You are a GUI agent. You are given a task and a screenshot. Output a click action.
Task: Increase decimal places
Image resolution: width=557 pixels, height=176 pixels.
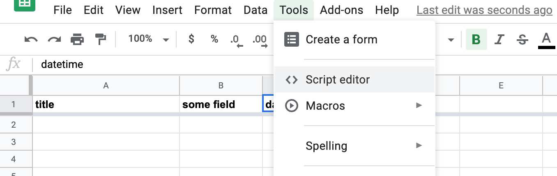pos(260,40)
